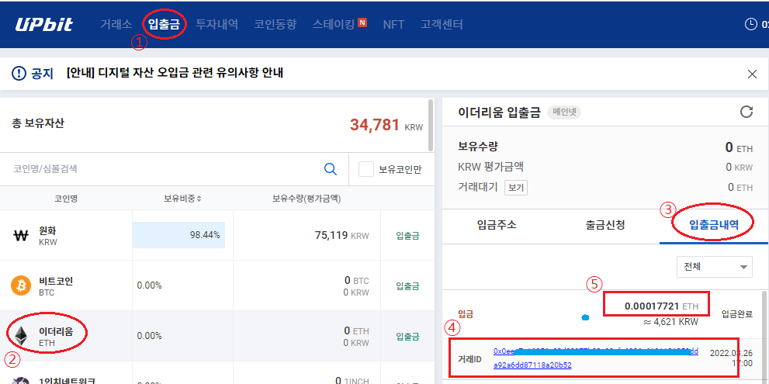Click the 코인명 column header
This screenshot has height=384, width=769.
pos(66,199)
